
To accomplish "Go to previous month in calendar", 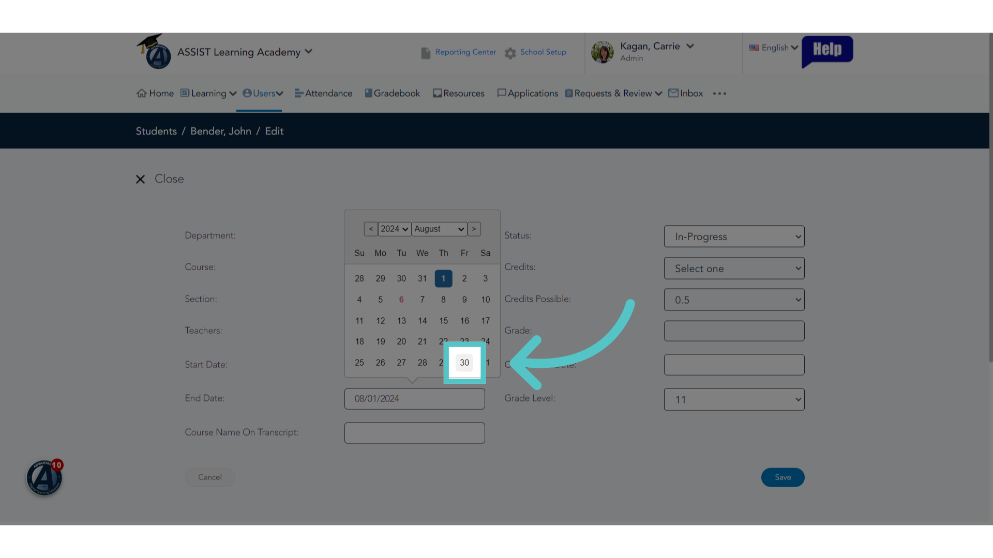I will 371,229.
